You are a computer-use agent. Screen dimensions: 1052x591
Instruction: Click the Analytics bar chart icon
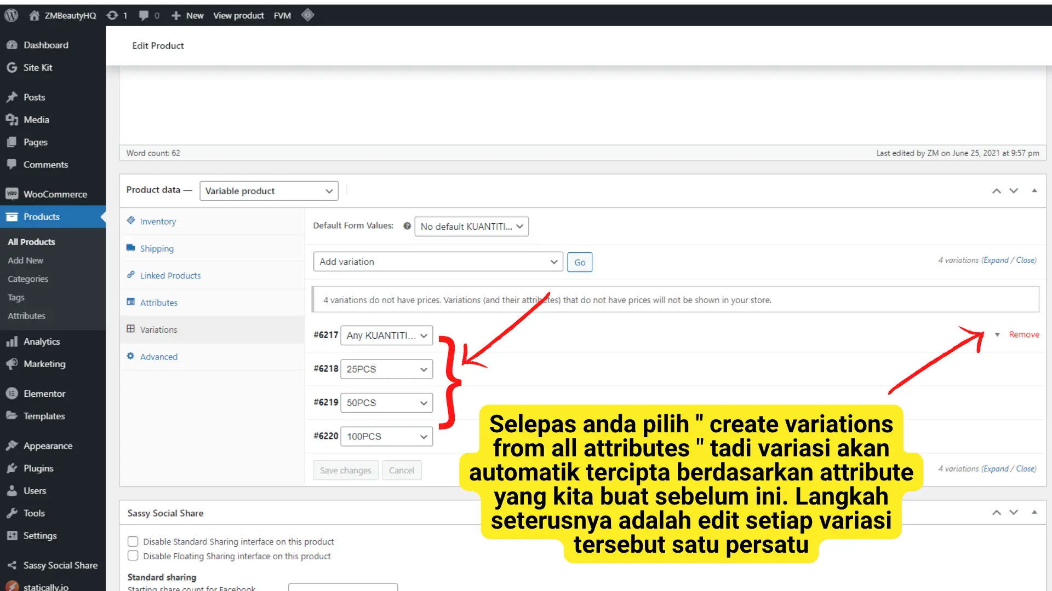pyautogui.click(x=12, y=341)
